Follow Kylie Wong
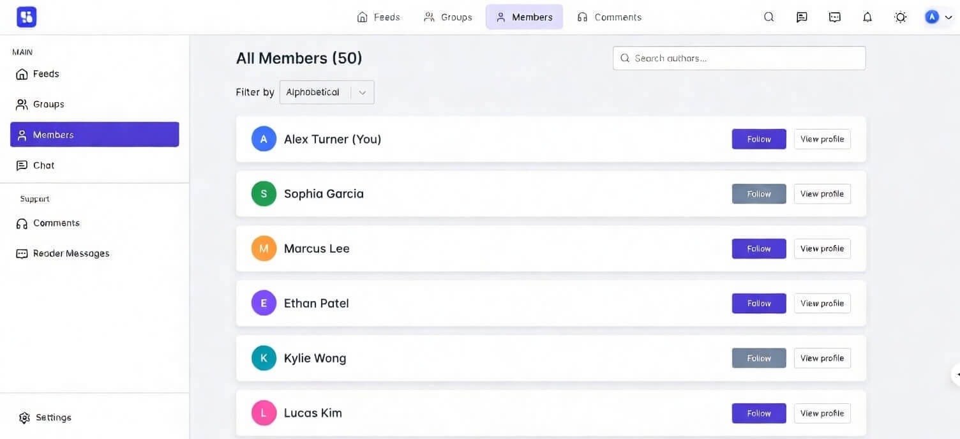The height and width of the screenshot is (439, 960). click(x=759, y=359)
